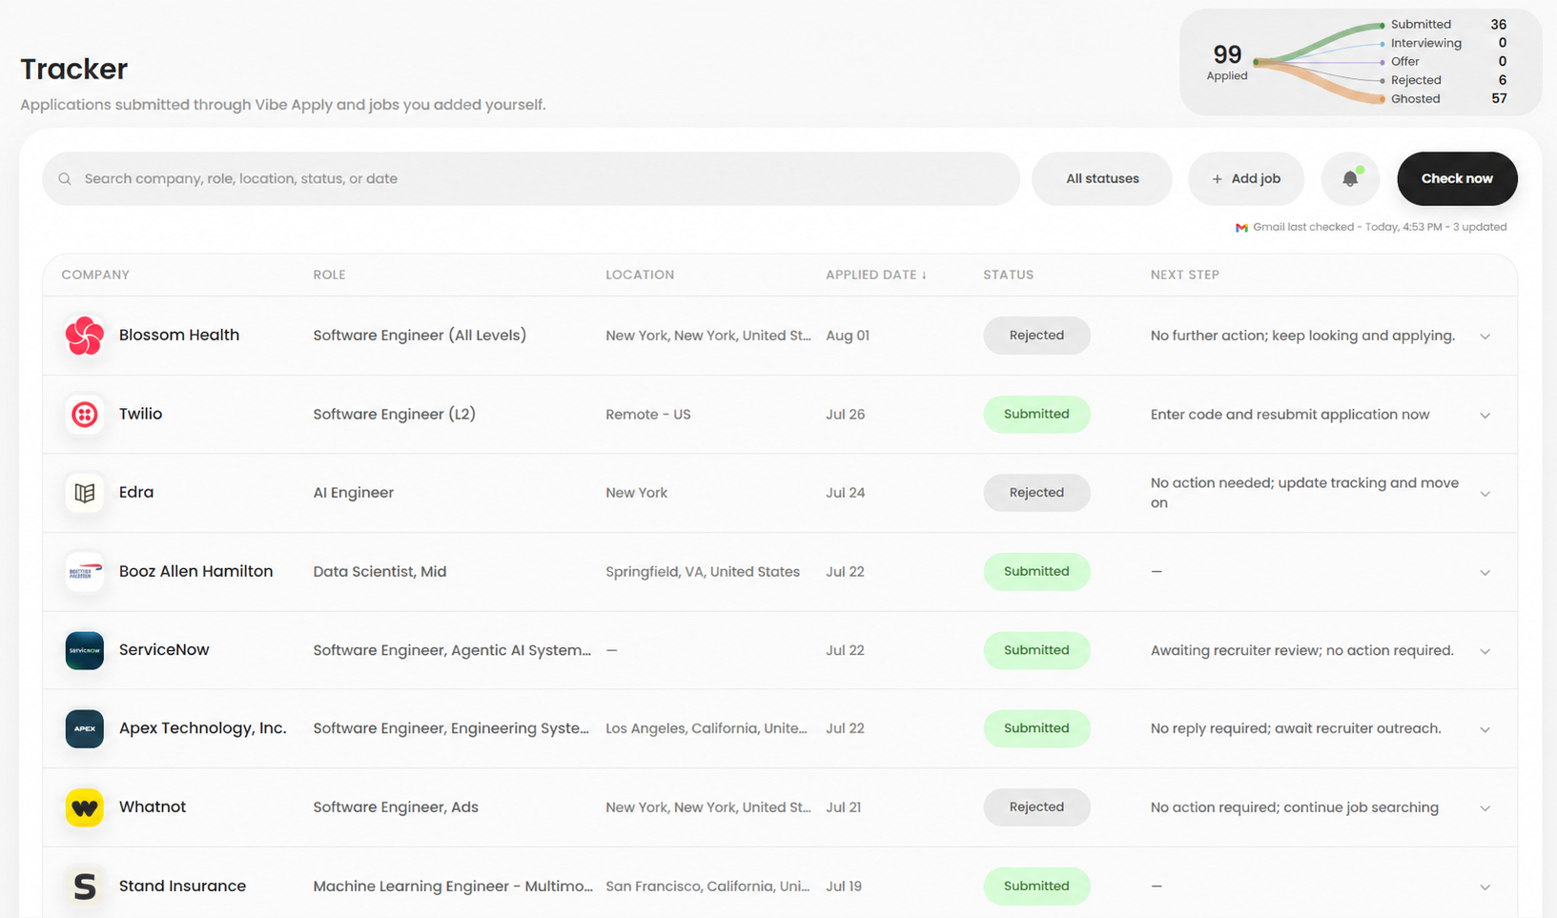Click the Location column header
The image size is (1557, 918).
tap(640, 275)
